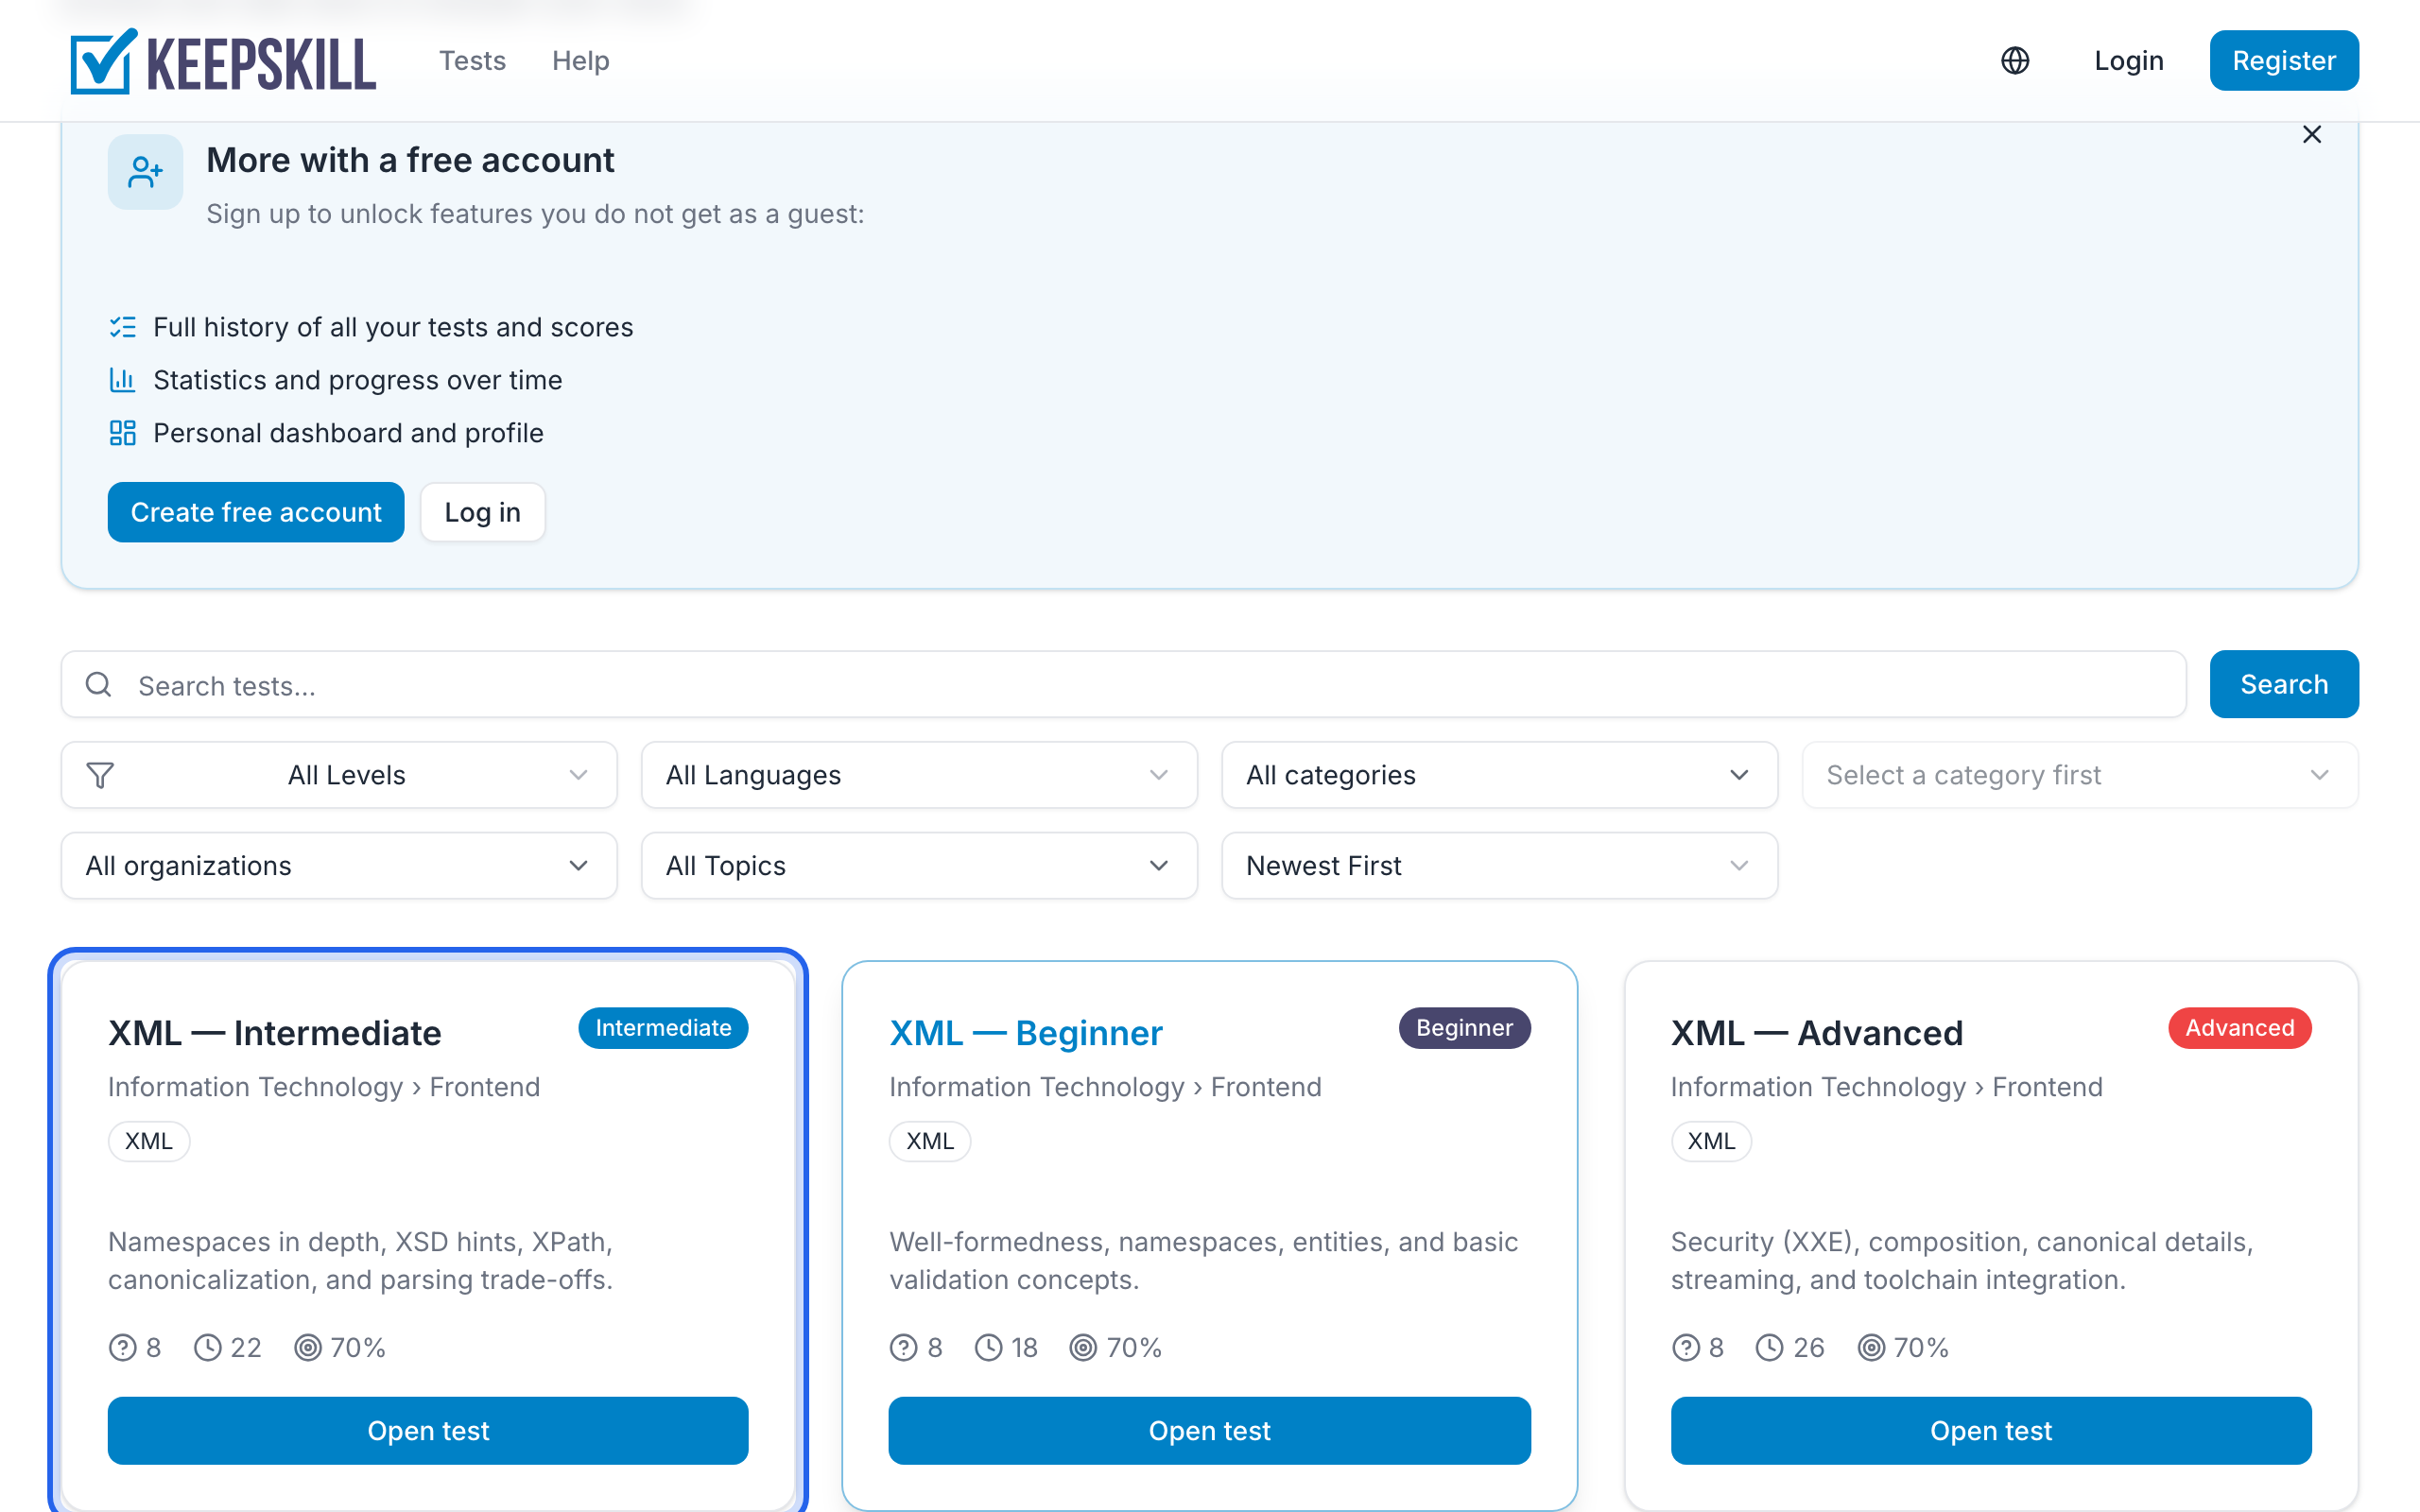
Task: Open the All Languages dropdown
Action: coord(919,775)
